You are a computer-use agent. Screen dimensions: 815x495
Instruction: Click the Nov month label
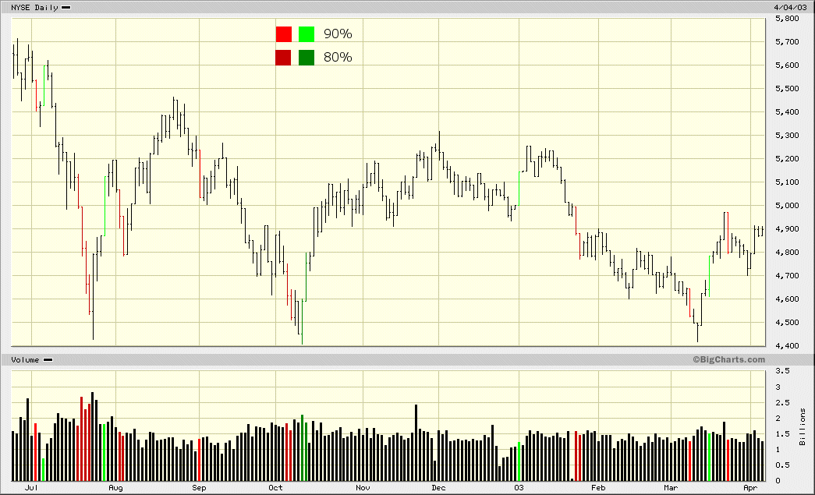click(x=363, y=488)
